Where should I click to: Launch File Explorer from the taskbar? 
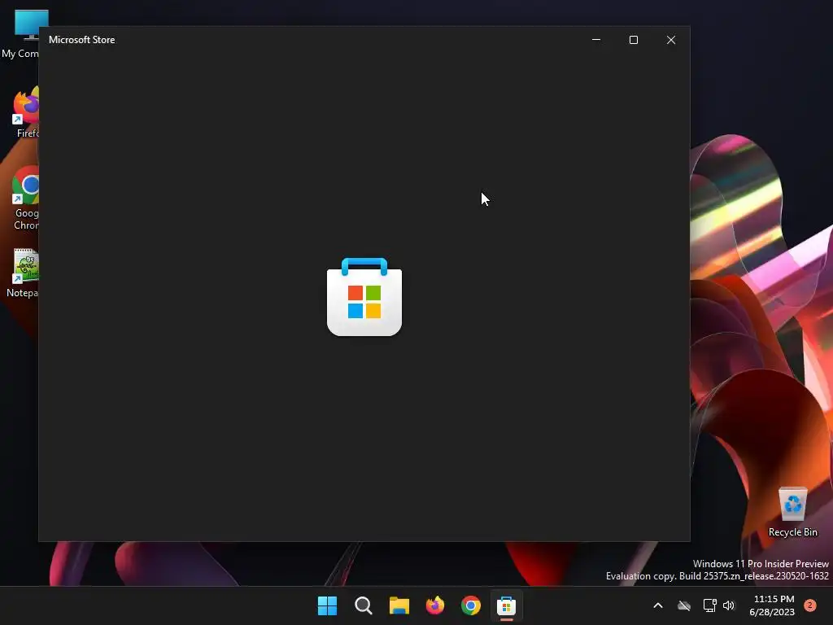coord(399,605)
